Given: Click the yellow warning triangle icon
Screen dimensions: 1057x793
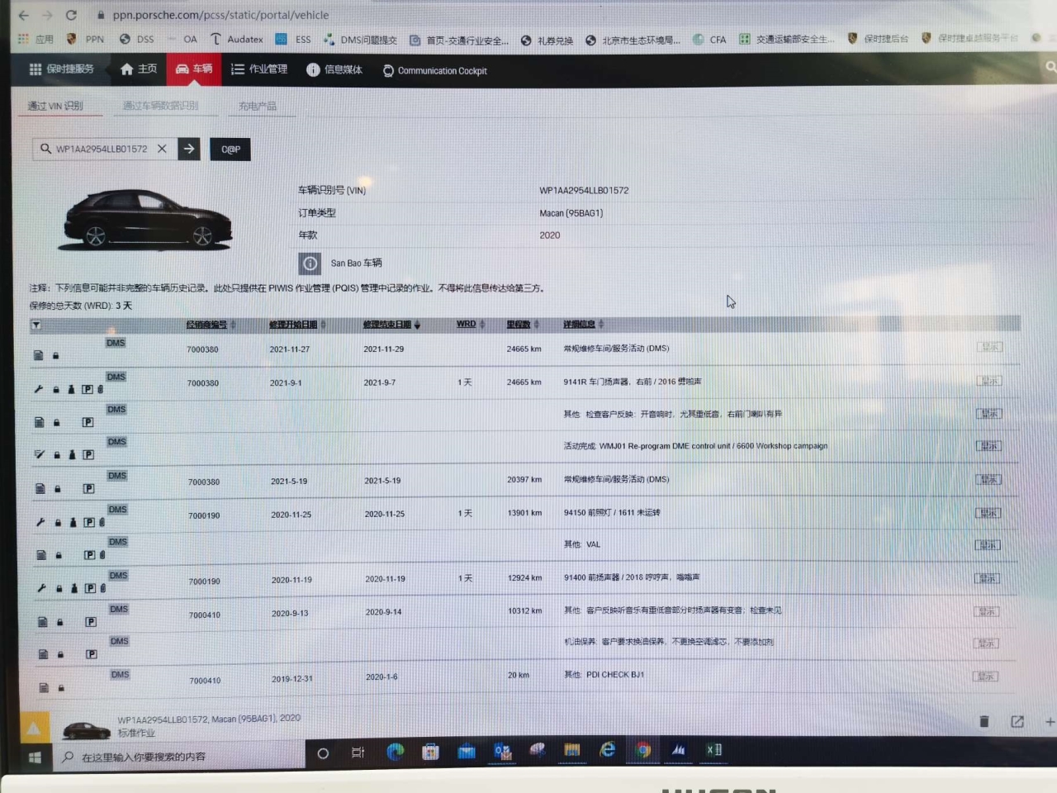Looking at the screenshot, I should [x=33, y=728].
